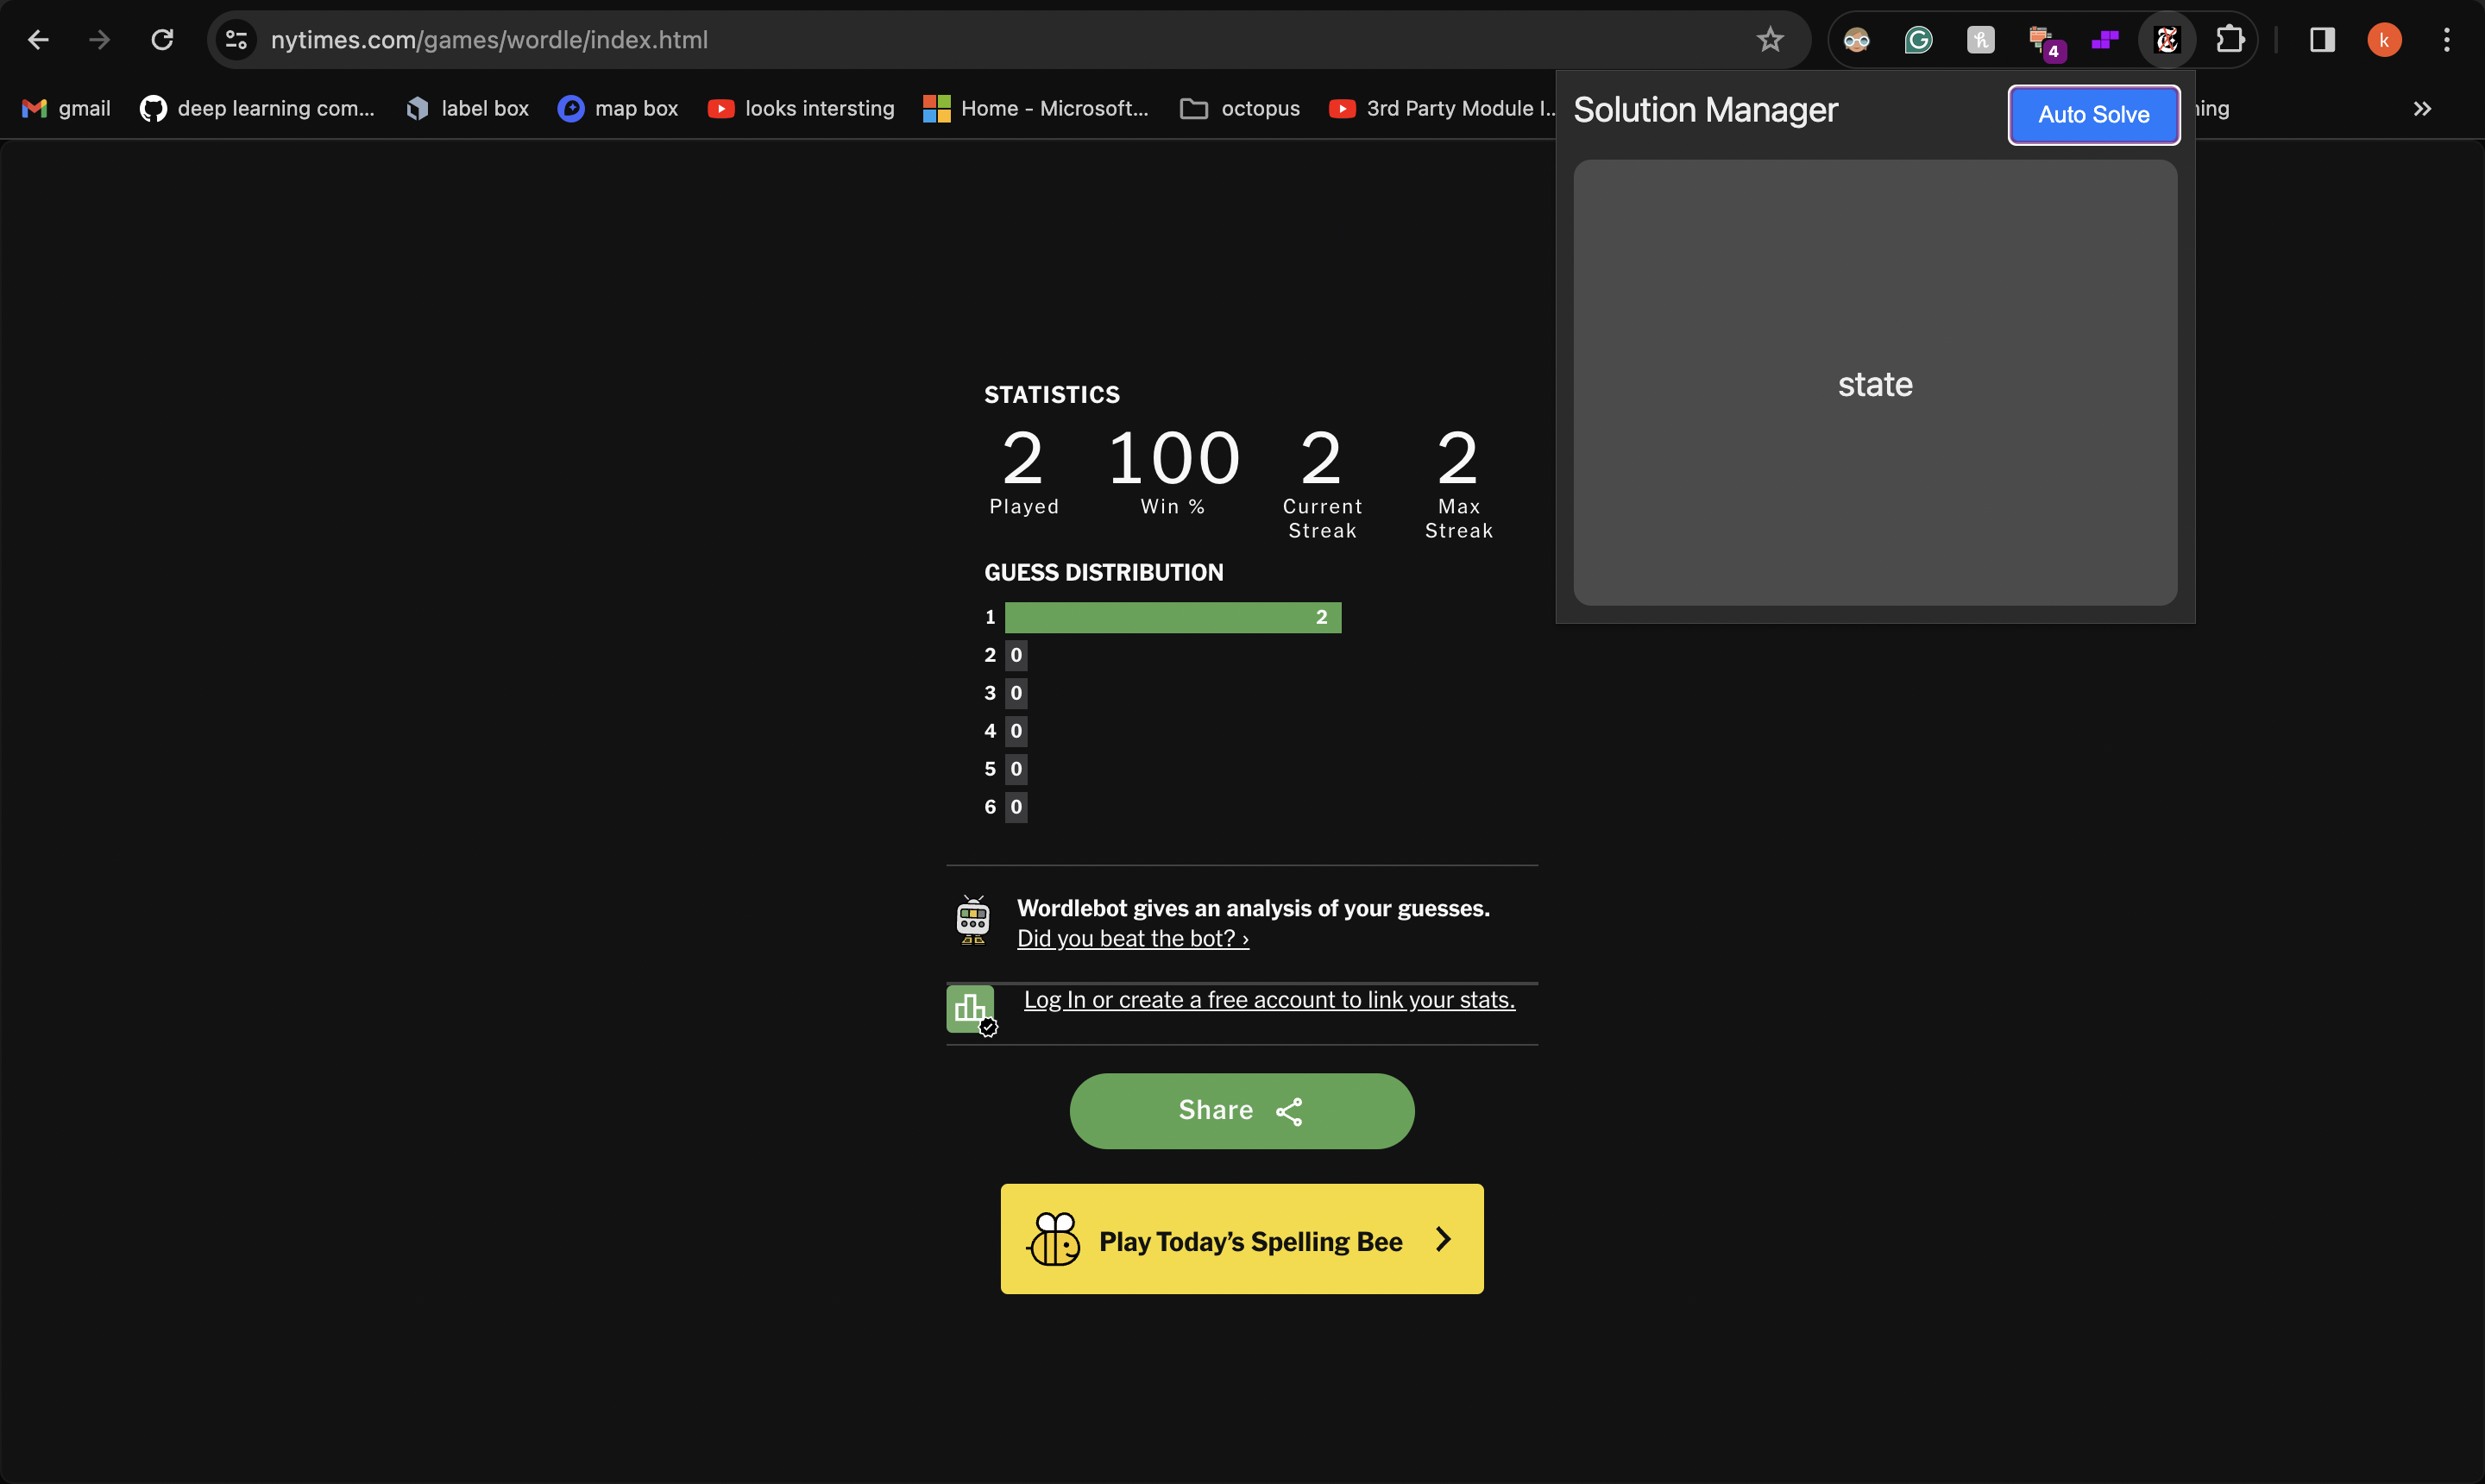Go back to the previous page

pyautogui.click(x=38, y=40)
